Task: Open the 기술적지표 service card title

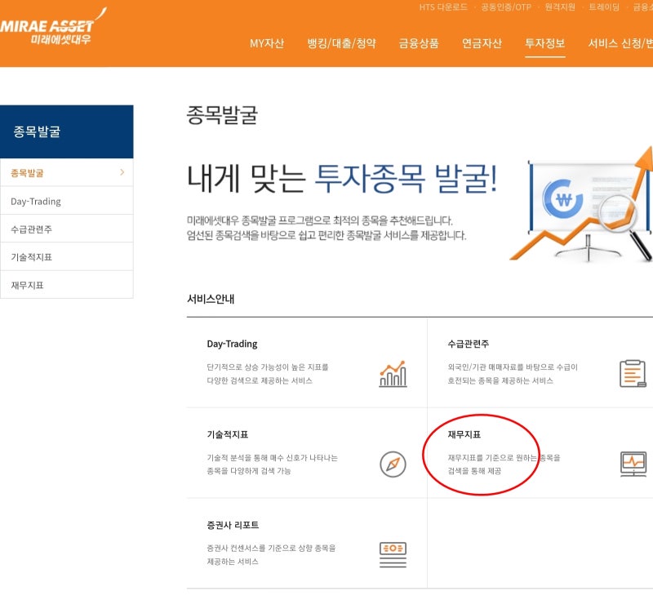Action: 228,434
